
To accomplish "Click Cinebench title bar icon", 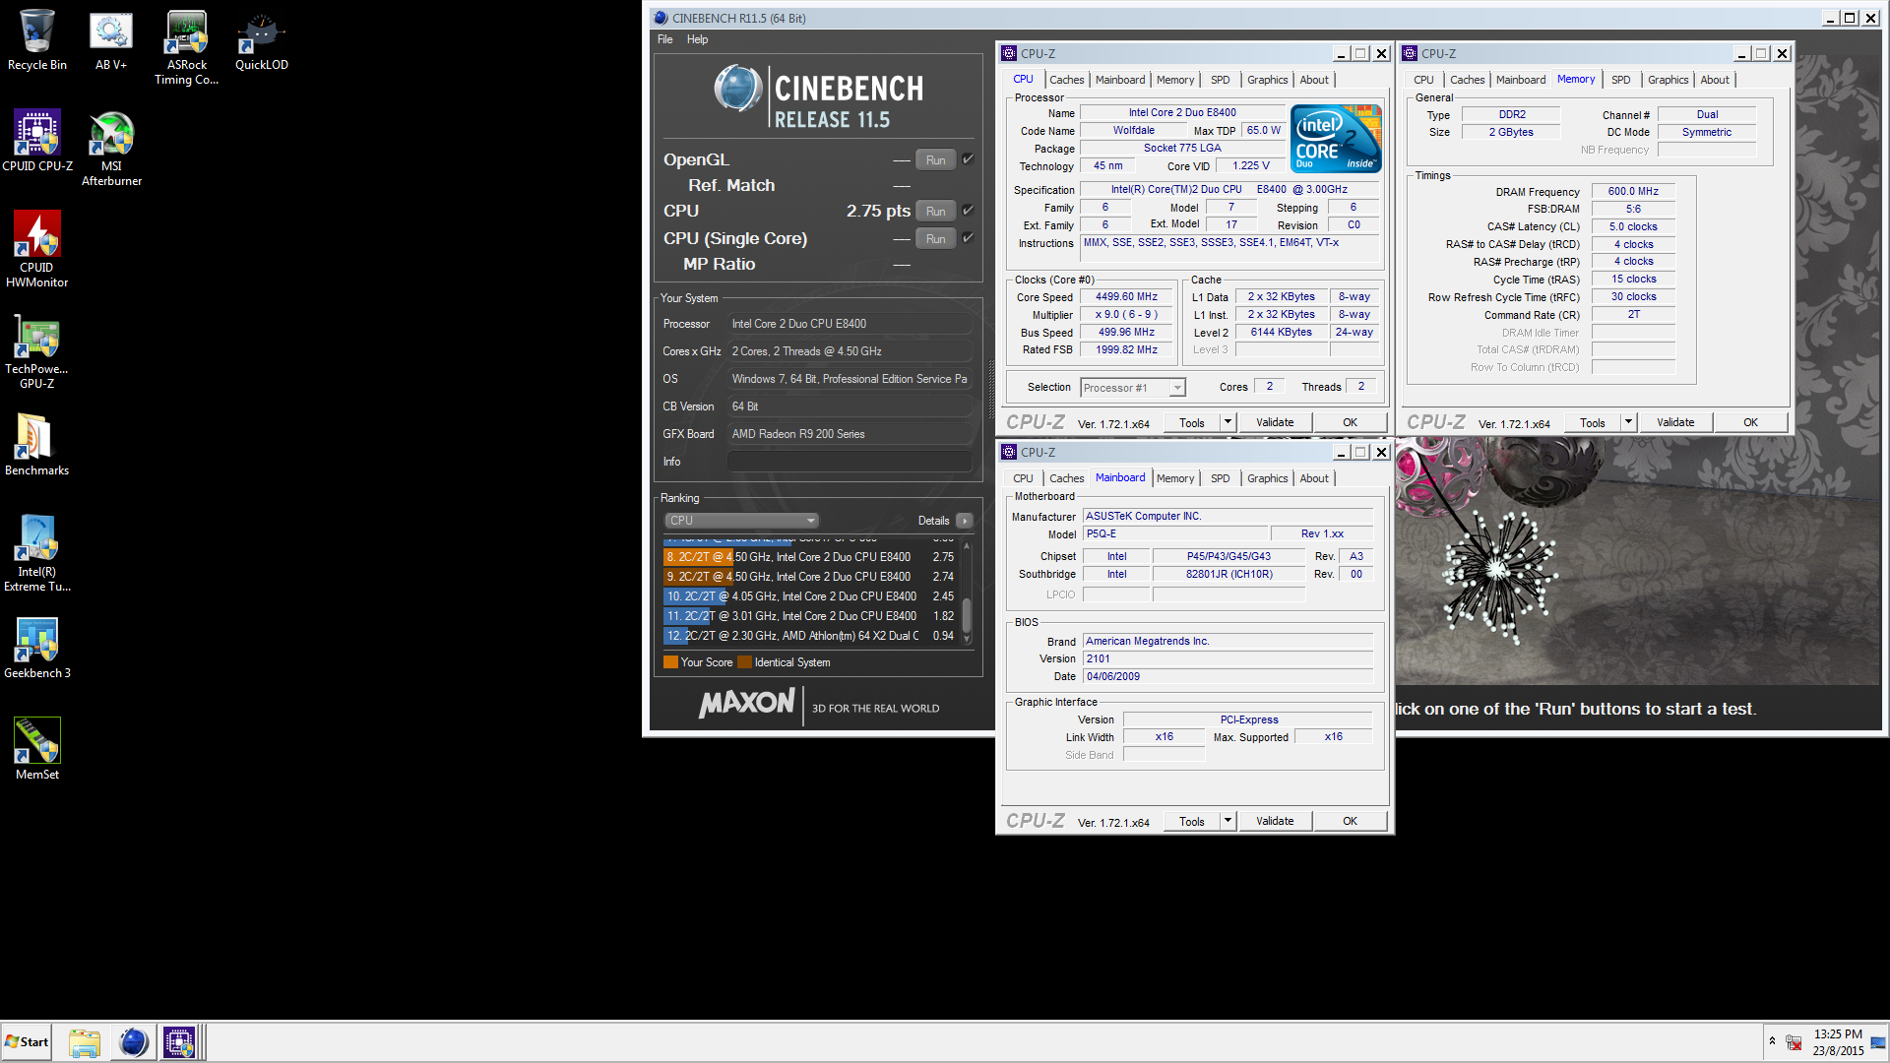I will point(661,18).
